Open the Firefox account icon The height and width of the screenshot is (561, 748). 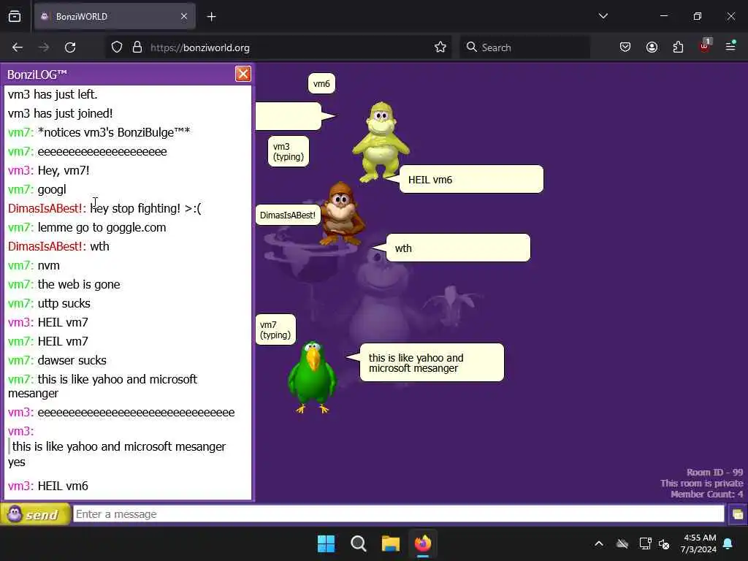[652, 47]
